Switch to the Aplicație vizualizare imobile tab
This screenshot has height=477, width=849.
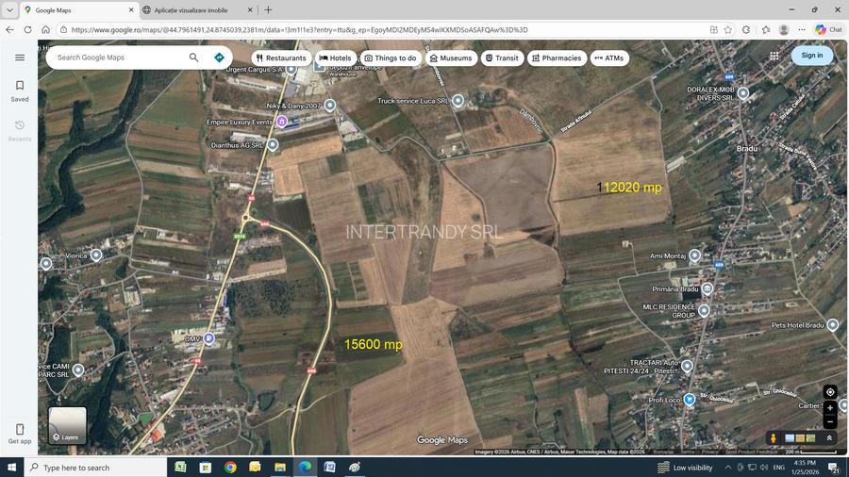click(196, 9)
